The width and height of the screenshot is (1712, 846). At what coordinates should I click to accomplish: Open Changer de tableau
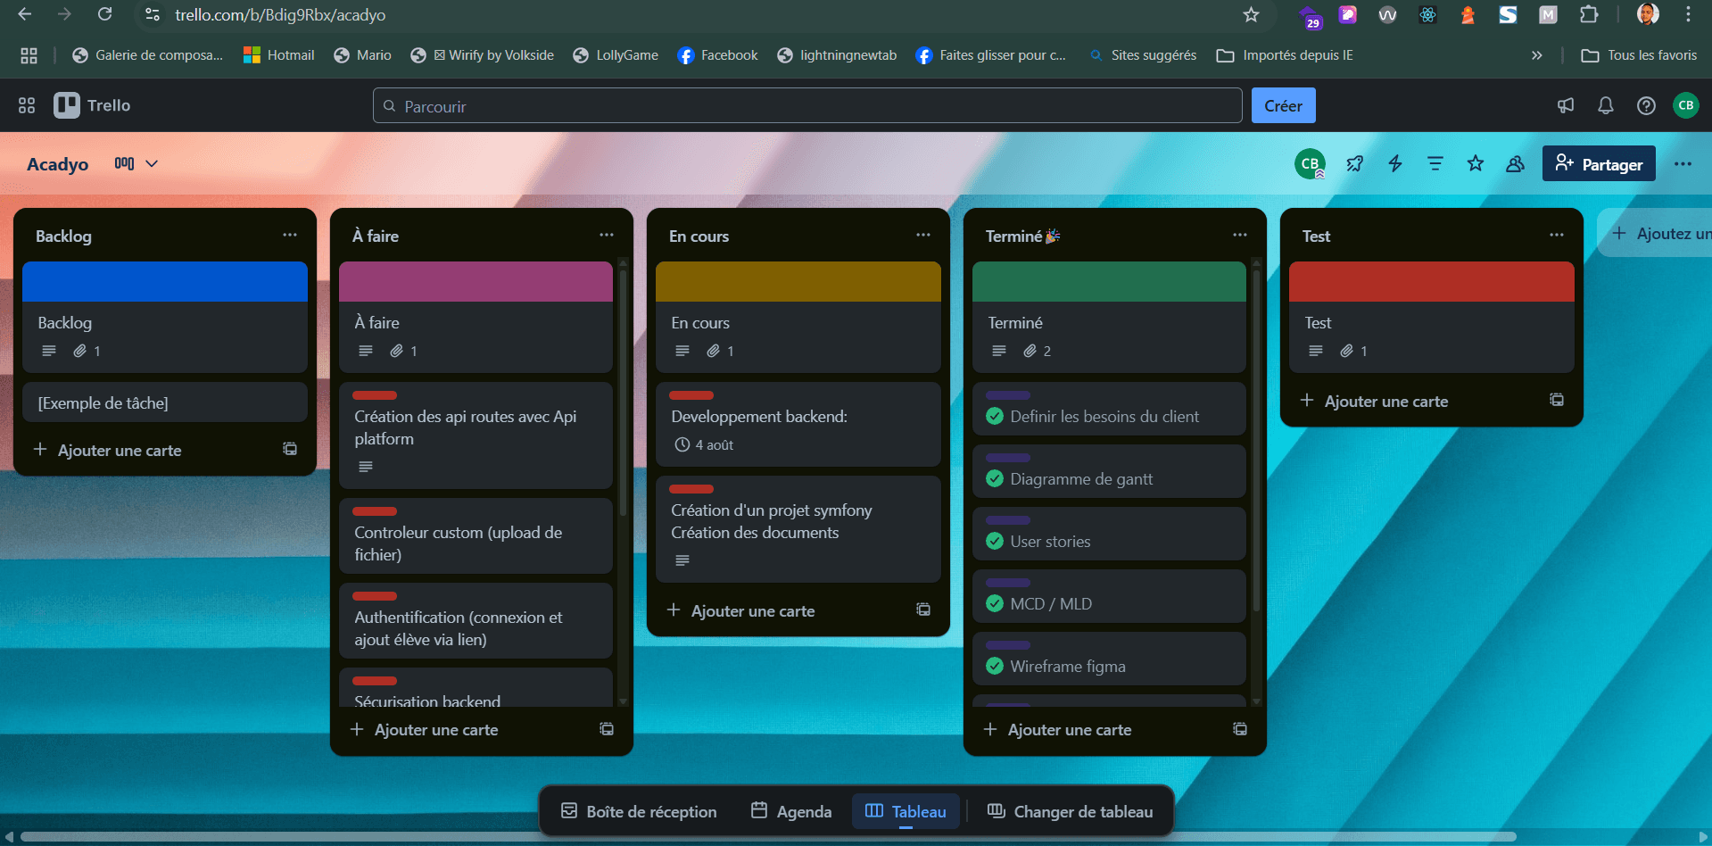click(x=1070, y=811)
